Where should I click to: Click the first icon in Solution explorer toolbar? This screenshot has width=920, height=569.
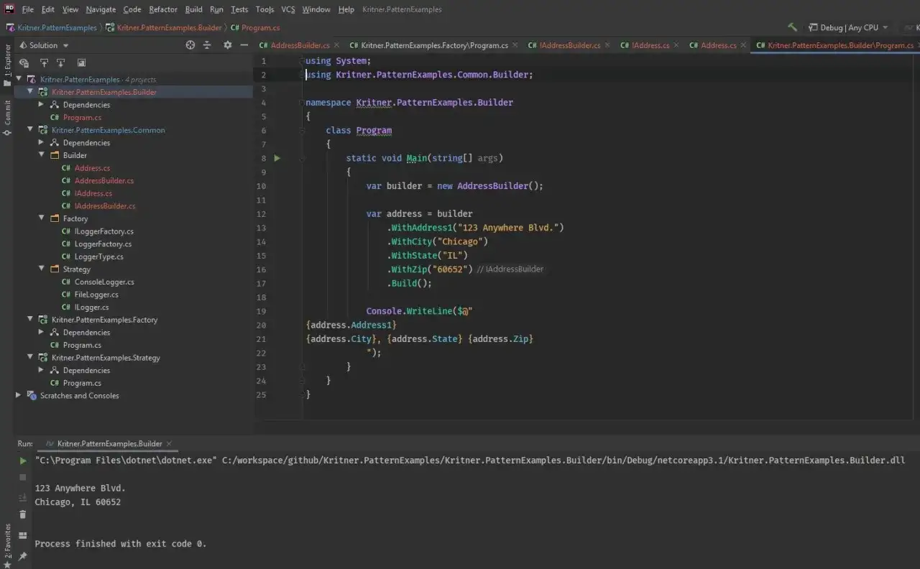tap(24, 63)
